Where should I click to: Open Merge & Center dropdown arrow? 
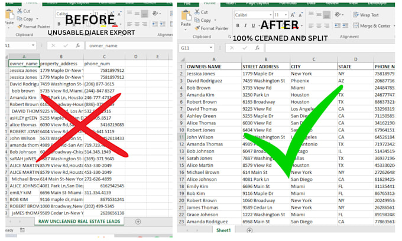tap(394, 26)
